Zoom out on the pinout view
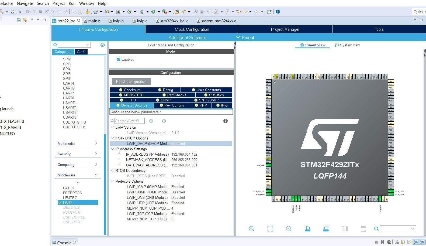The image size is (426, 246). pyautogui.click(x=289, y=229)
